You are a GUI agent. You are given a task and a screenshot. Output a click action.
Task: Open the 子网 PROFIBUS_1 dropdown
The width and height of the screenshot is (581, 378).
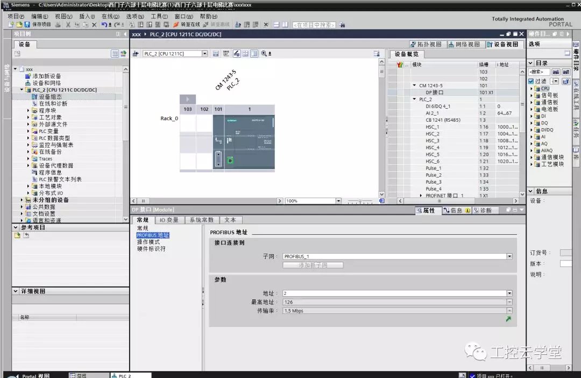(x=509, y=256)
